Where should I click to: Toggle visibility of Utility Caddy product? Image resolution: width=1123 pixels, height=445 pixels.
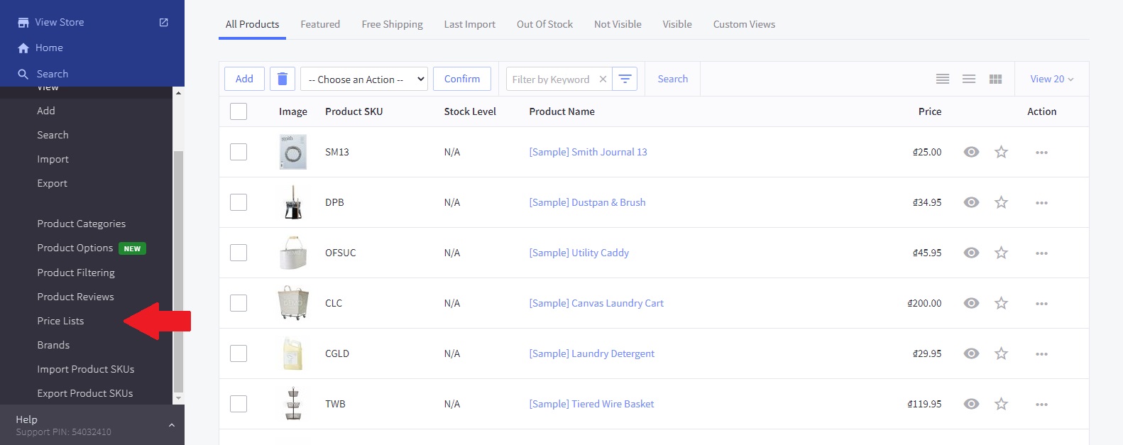[x=971, y=253]
